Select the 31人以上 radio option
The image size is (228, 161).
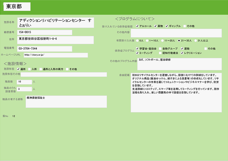(195, 40)
